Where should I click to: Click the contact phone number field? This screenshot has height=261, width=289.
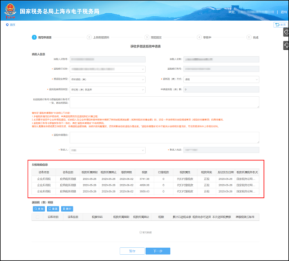pyautogui.click(x=221, y=150)
